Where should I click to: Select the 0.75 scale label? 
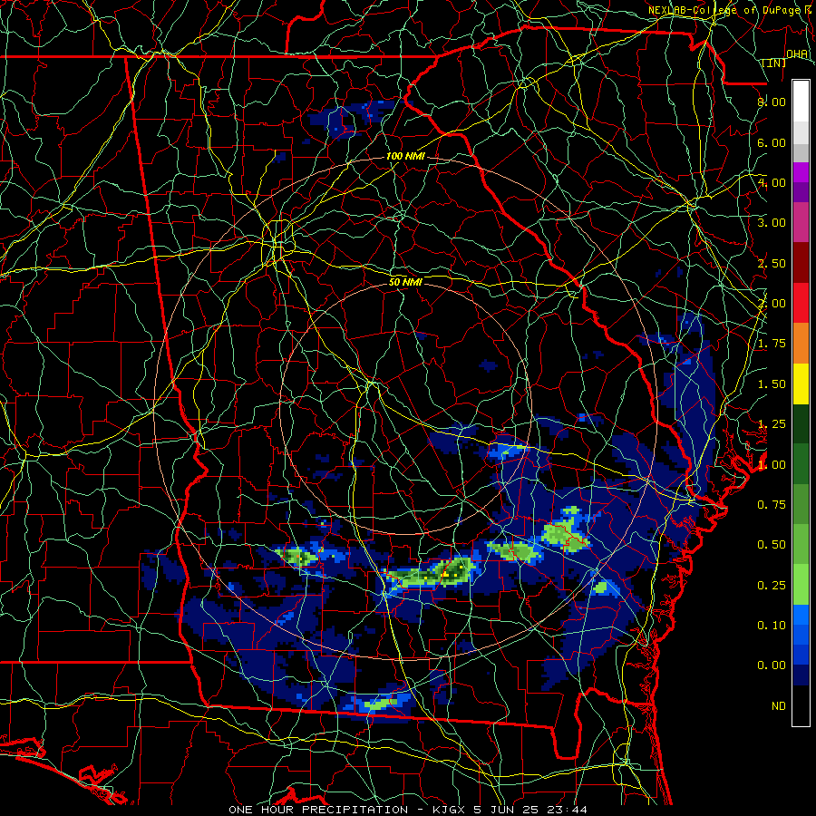tap(772, 505)
